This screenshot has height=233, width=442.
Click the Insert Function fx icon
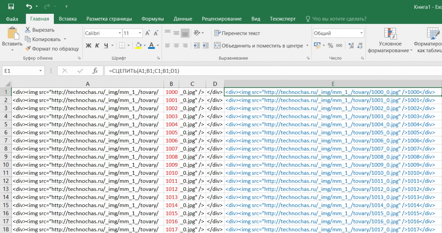[x=95, y=71]
